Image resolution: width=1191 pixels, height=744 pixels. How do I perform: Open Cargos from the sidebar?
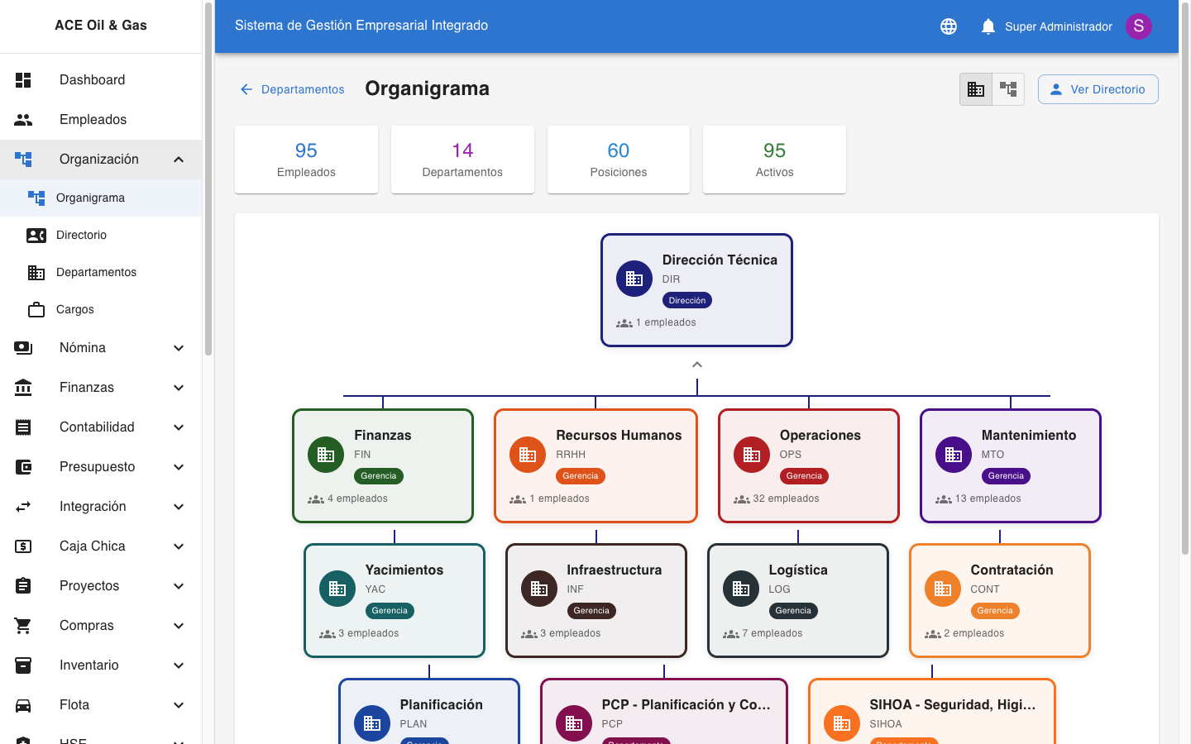click(77, 309)
